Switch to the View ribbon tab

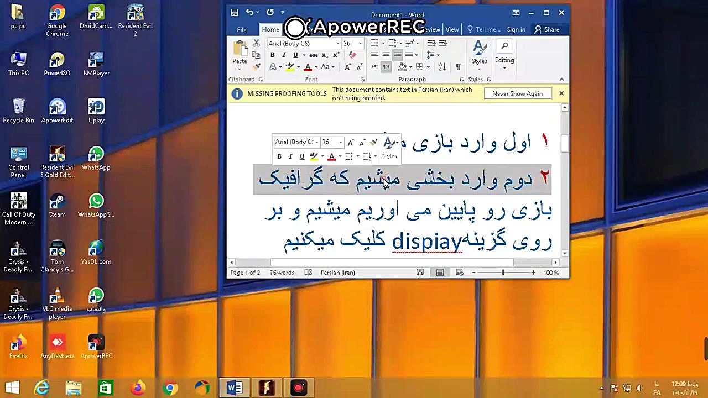click(452, 29)
